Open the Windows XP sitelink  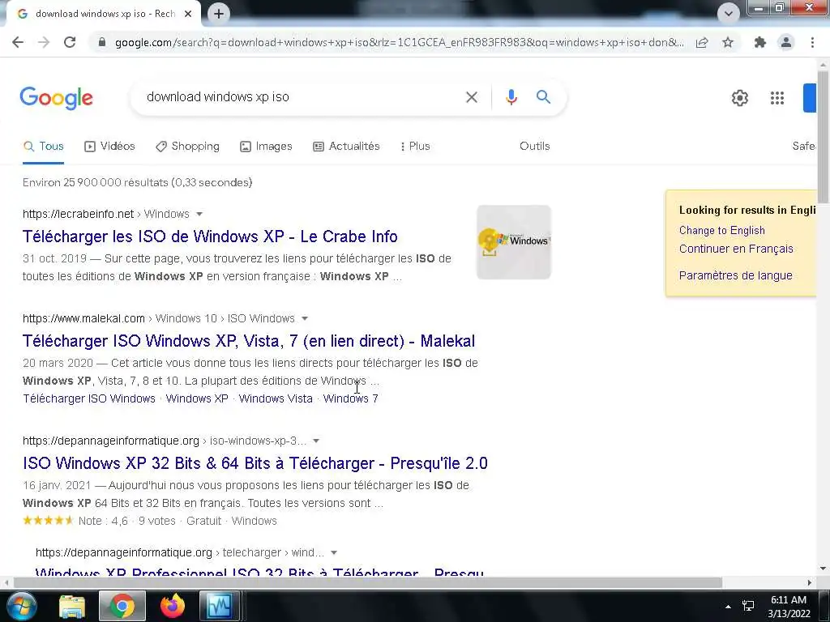(x=197, y=398)
